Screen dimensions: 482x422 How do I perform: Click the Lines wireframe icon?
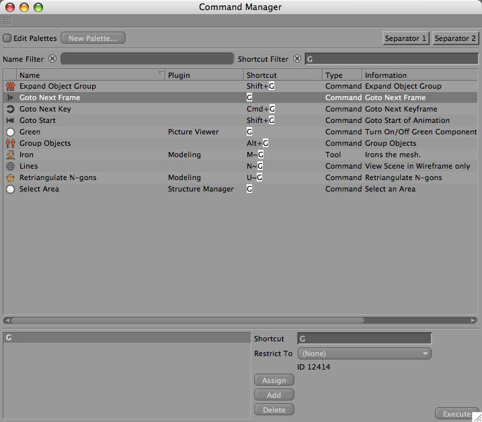(x=10, y=167)
